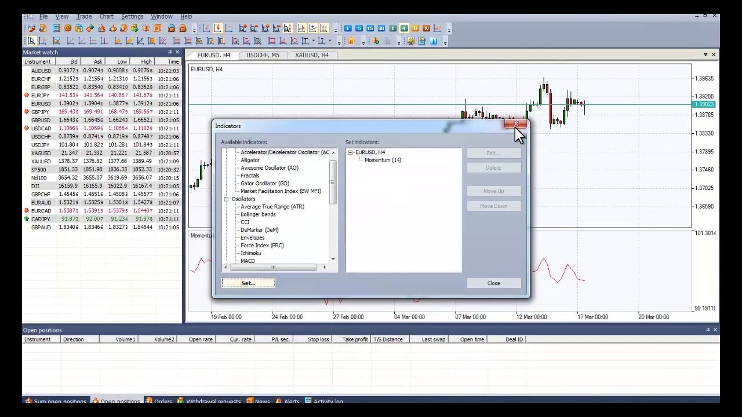Select Bollinger bands indicator
The width and height of the screenshot is (742, 417).
coord(258,214)
